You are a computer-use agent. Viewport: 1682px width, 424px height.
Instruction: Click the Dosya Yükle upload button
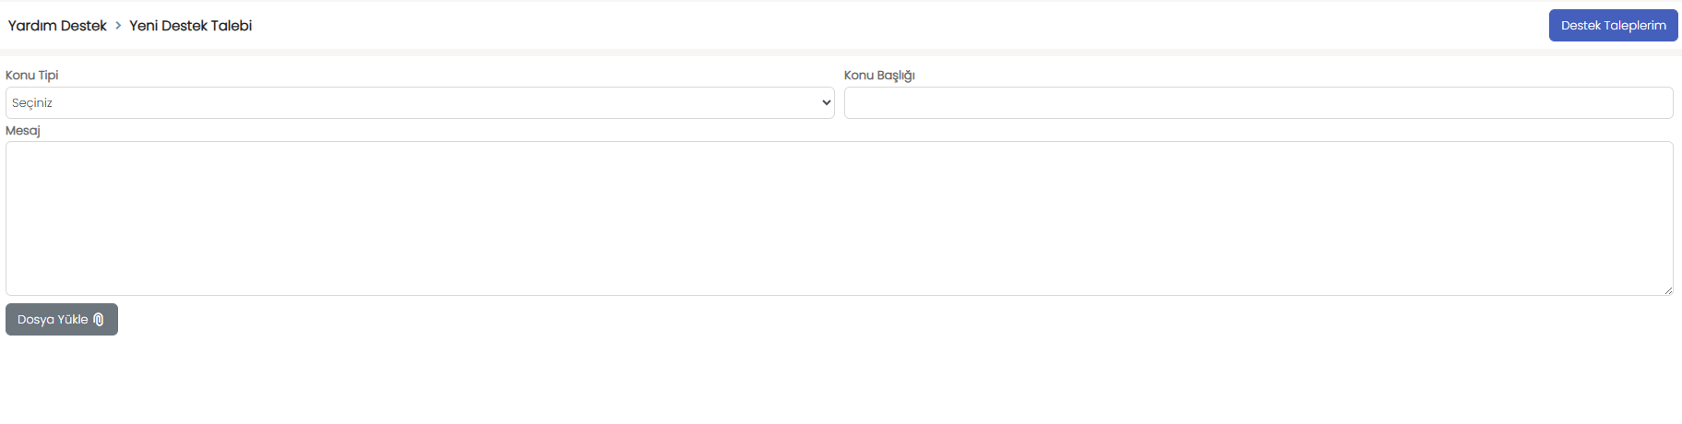coord(62,320)
